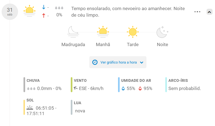
Task: Click the red maximum temperature arrow
Action: (x=44, y=16)
